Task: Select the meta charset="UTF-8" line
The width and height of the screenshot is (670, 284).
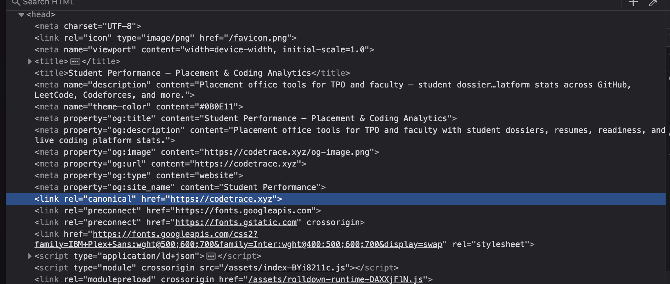Action: coord(88,26)
